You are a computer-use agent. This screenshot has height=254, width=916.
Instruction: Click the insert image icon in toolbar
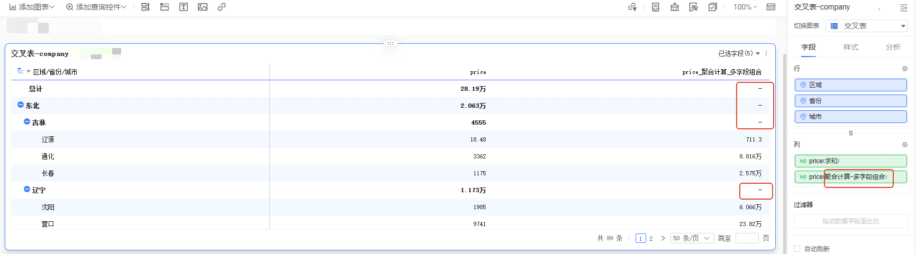(203, 7)
